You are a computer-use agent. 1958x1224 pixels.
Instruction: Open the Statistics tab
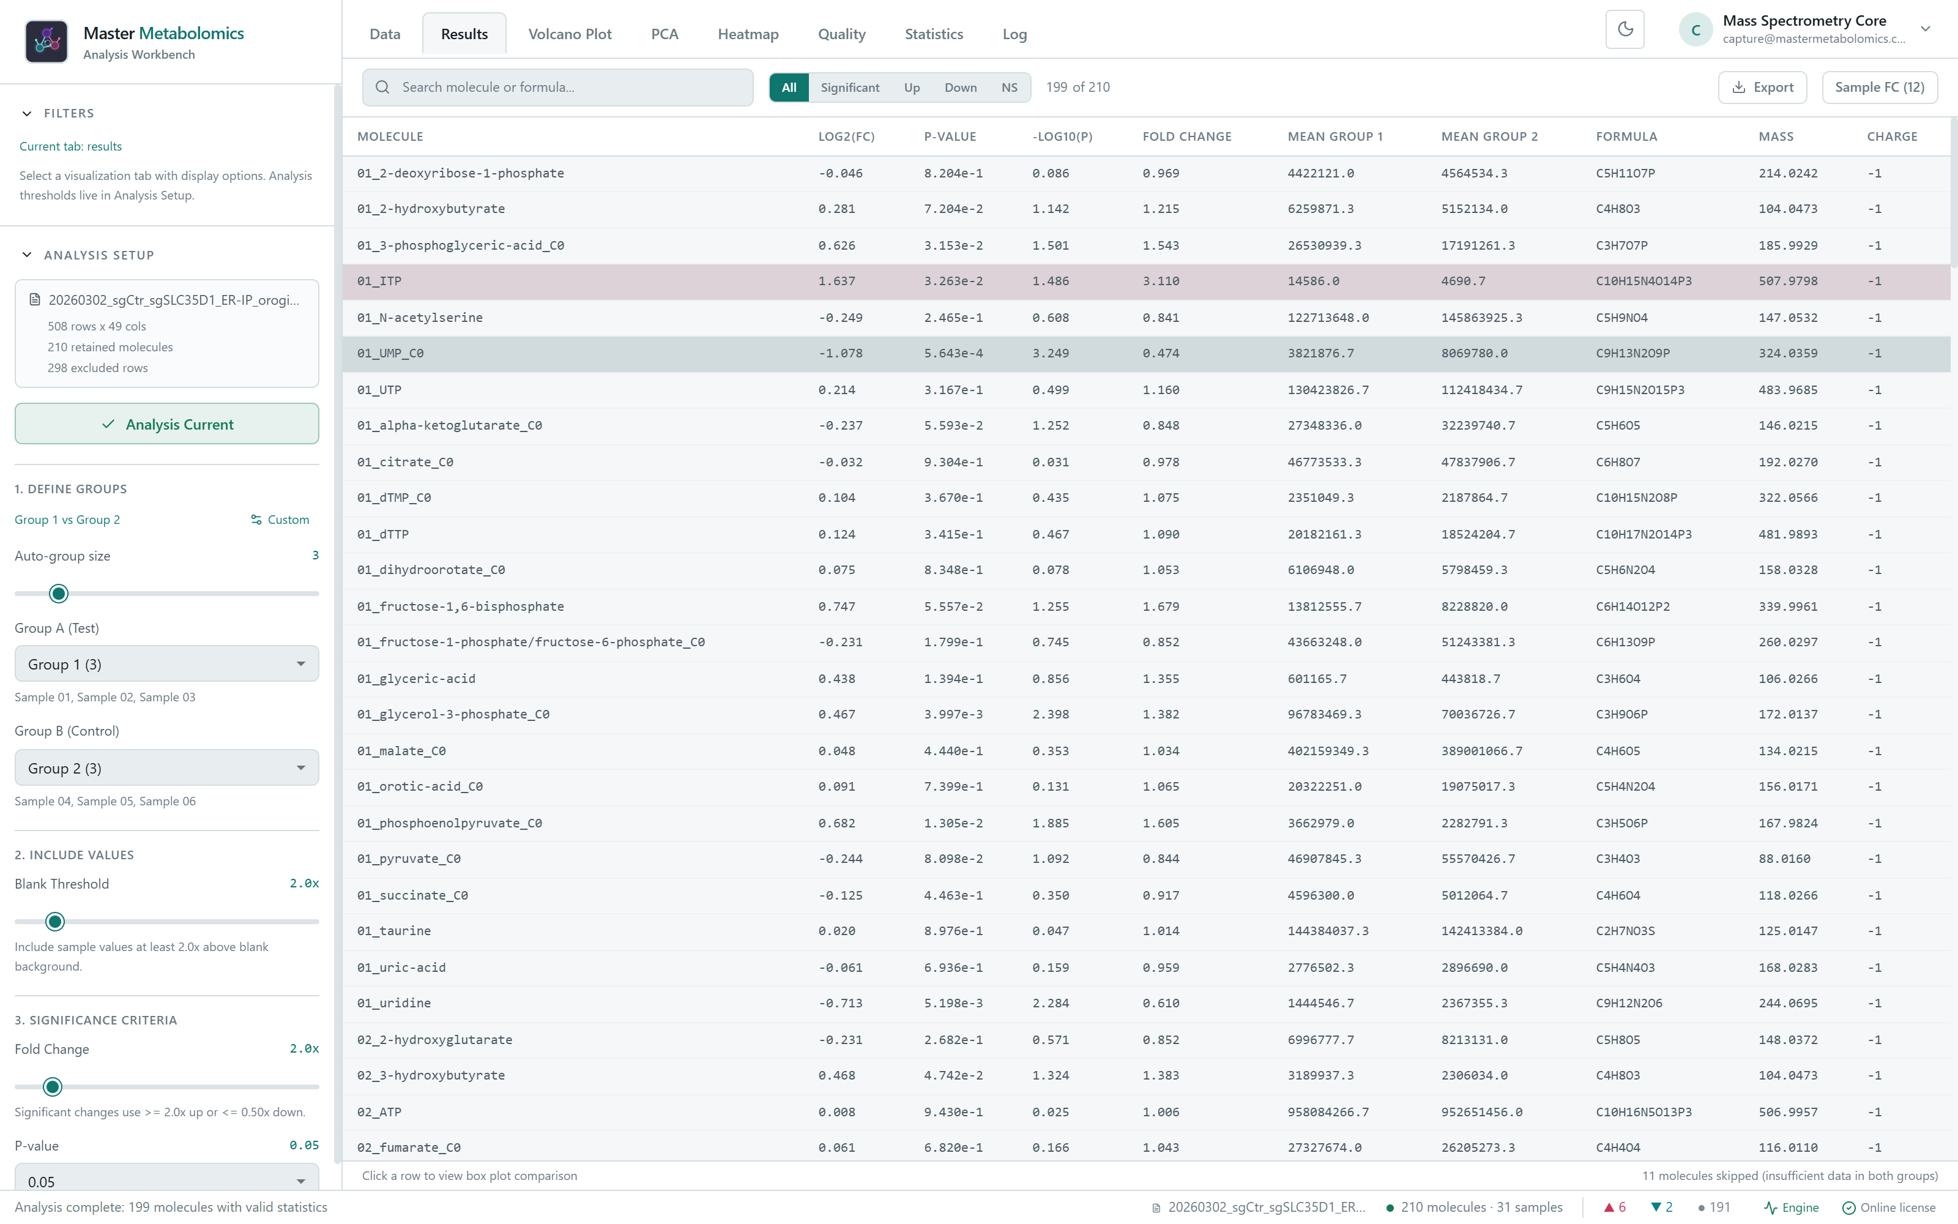coord(934,34)
